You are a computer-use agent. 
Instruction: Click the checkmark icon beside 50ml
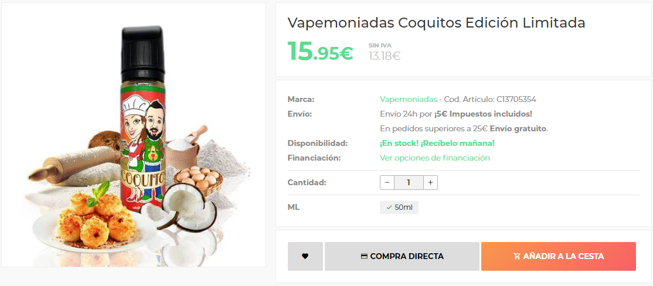pyautogui.click(x=389, y=207)
